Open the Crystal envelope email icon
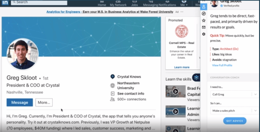 [x=204, y=27]
